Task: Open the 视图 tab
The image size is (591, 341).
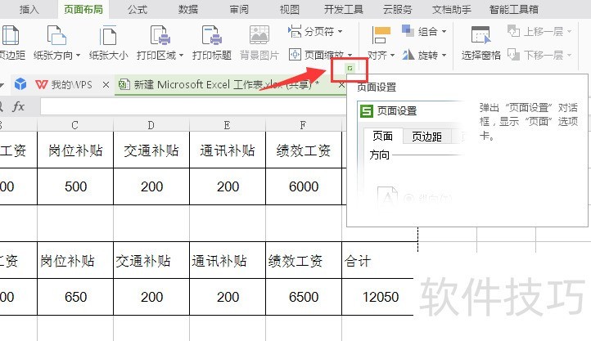Action: [x=290, y=10]
